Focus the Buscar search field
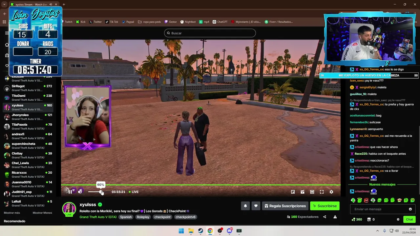420x236 pixels. tap(210, 33)
